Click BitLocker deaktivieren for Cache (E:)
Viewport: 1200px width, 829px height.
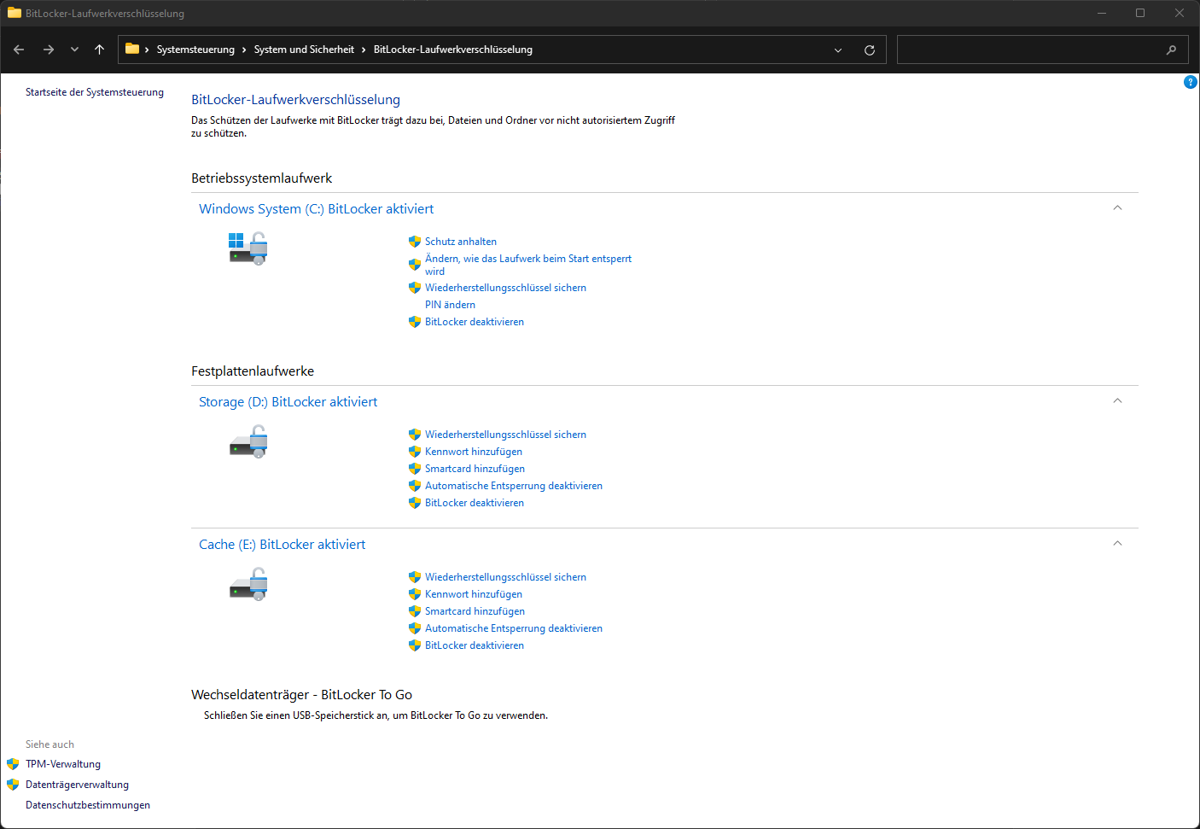coord(475,645)
